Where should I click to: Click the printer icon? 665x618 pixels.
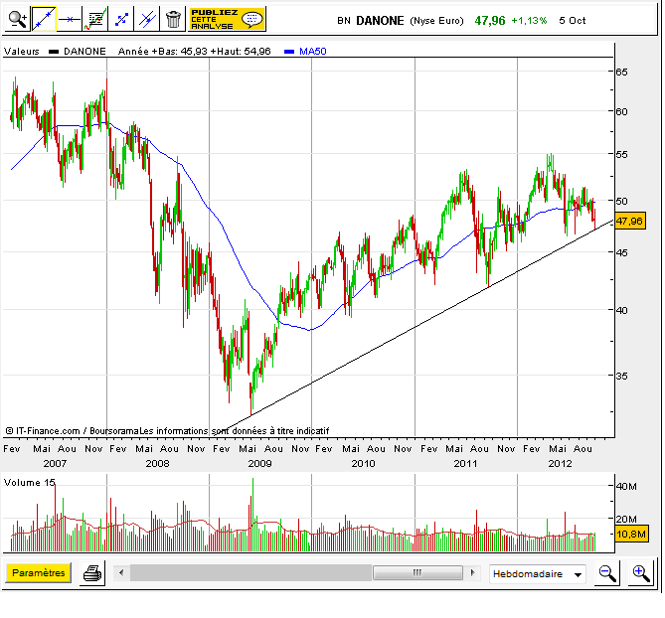pos(92,573)
